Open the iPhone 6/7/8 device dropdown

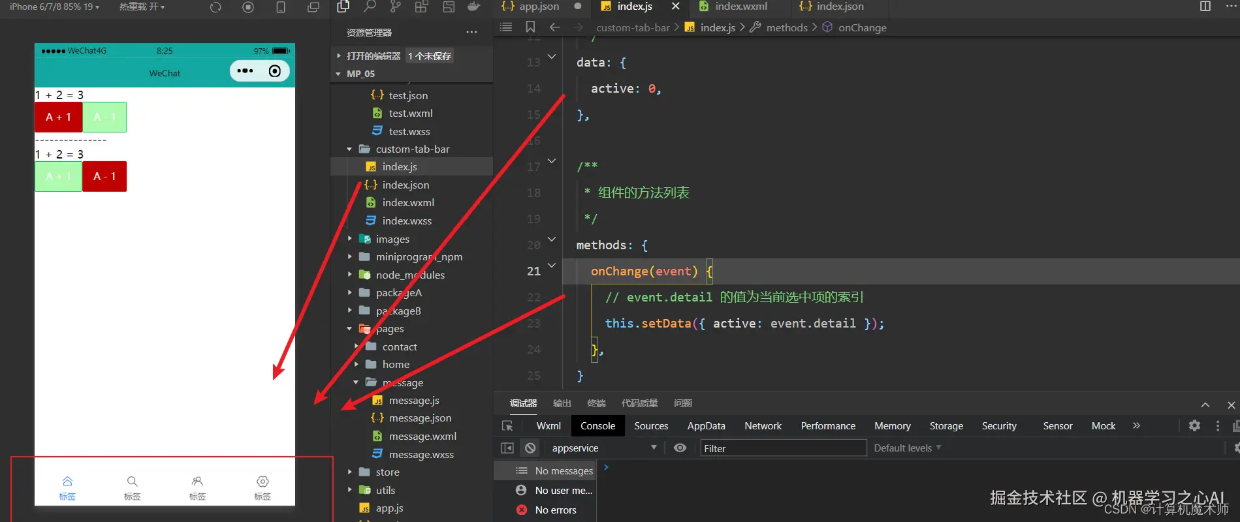click(x=54, y=7)
